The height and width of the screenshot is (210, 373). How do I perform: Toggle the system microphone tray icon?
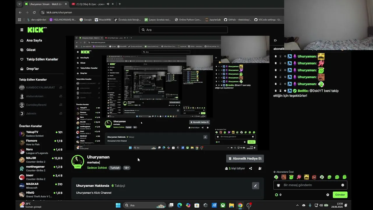coord(310,205)
